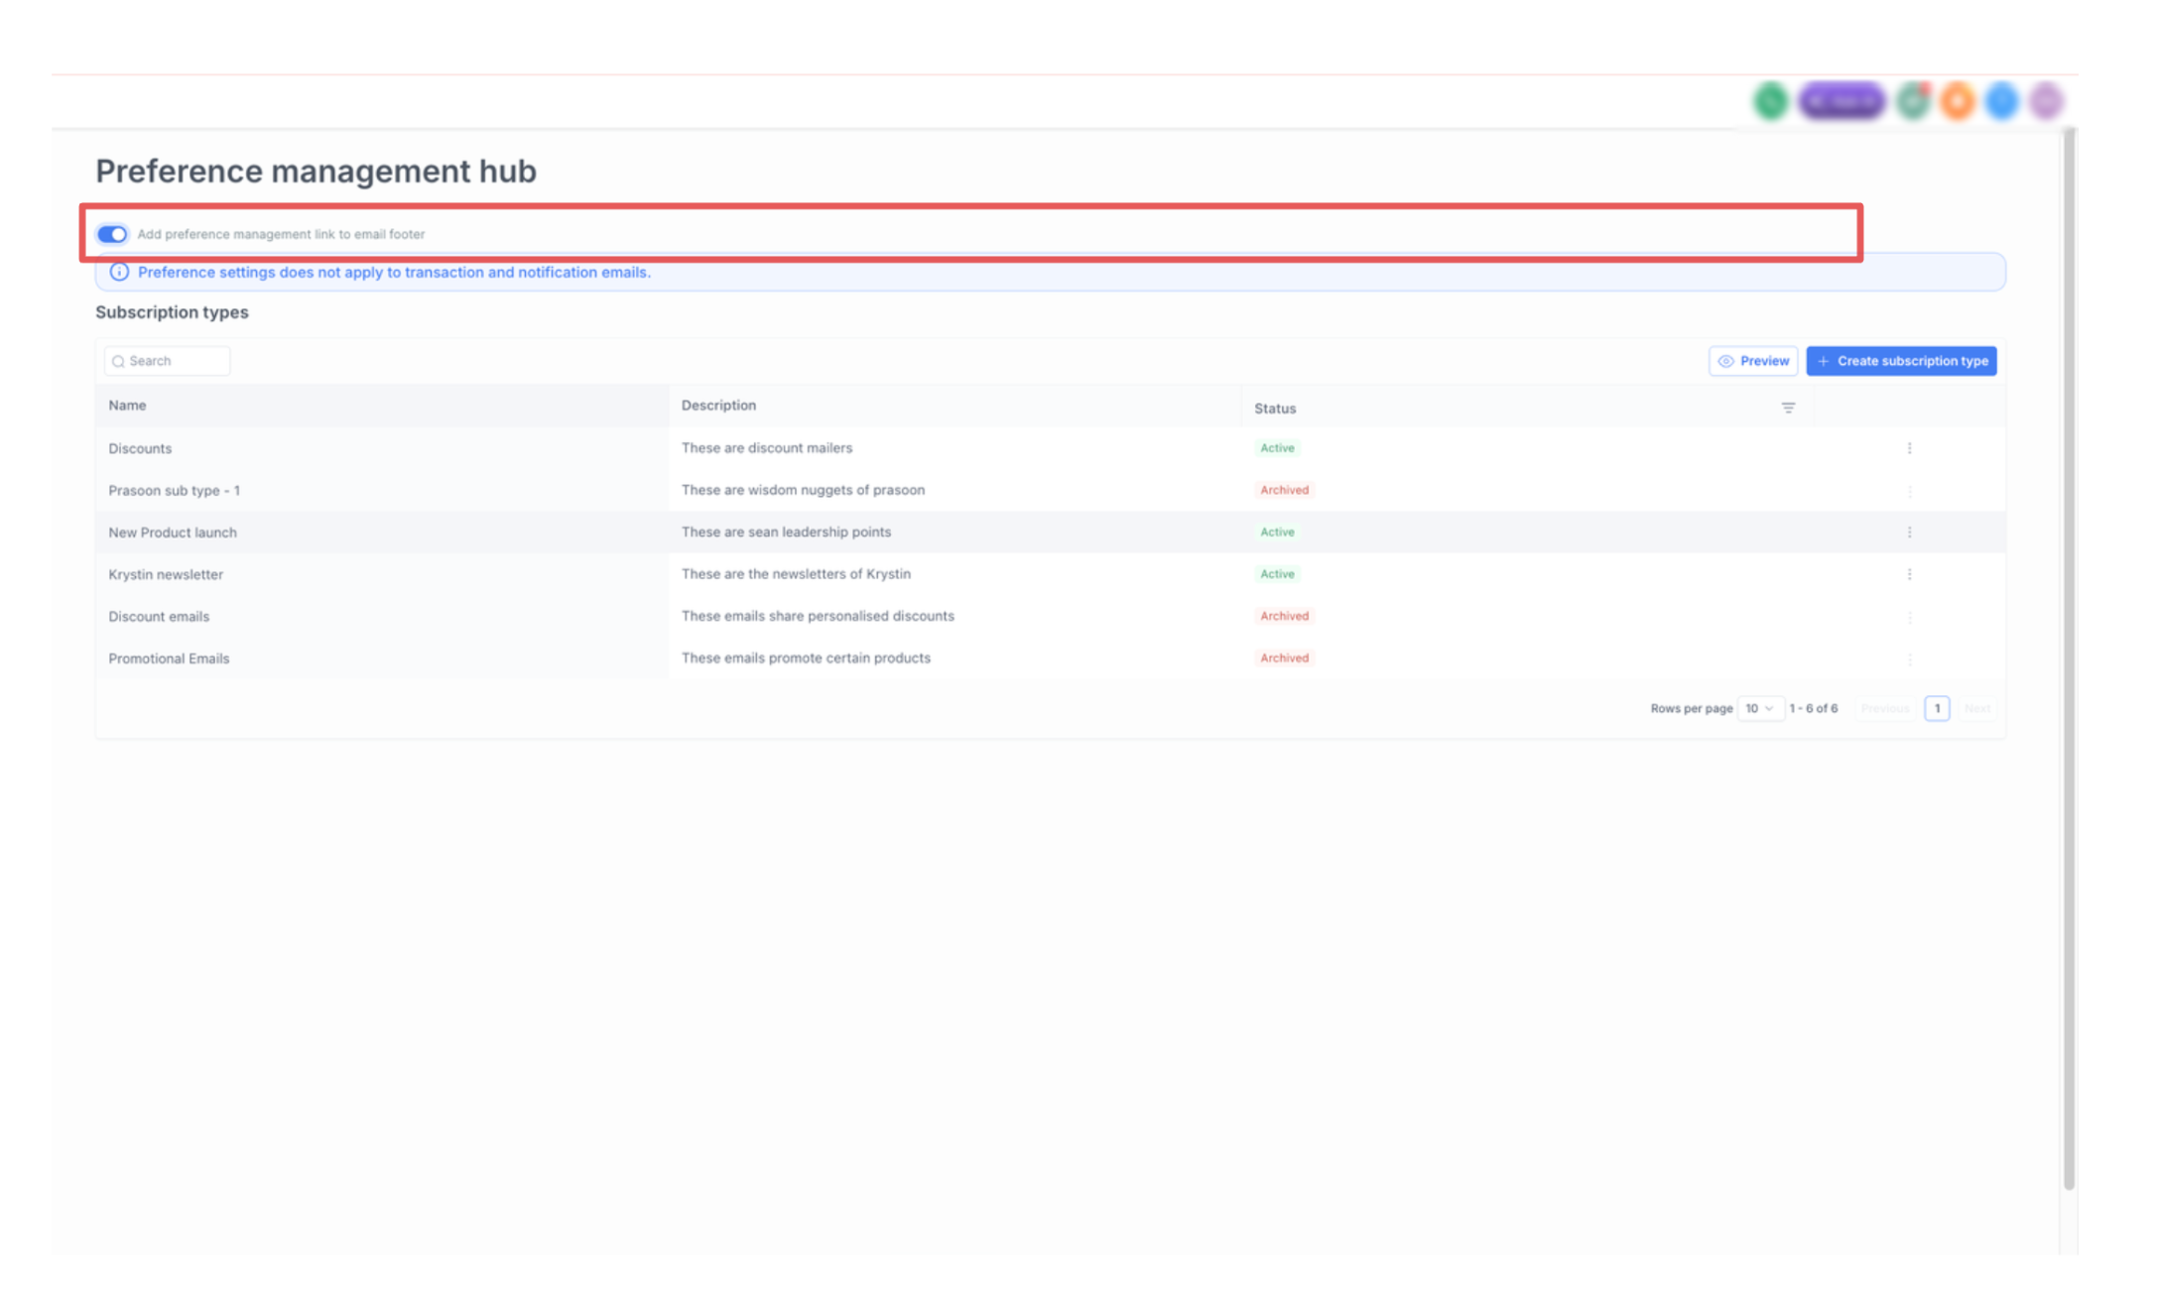Open more options for Krystin newsletter
2159x1315 pixels.
1909,574
